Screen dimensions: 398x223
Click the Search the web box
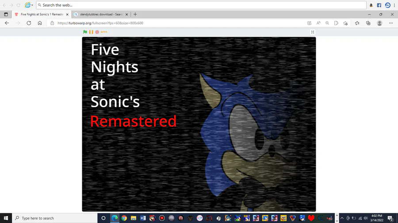[x=201, y=5]
